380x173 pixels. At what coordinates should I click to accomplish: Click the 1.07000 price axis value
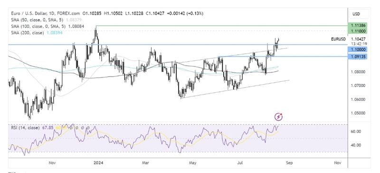[x=358, y=86]
